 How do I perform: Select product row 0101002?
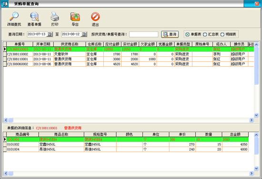[126, 144]
